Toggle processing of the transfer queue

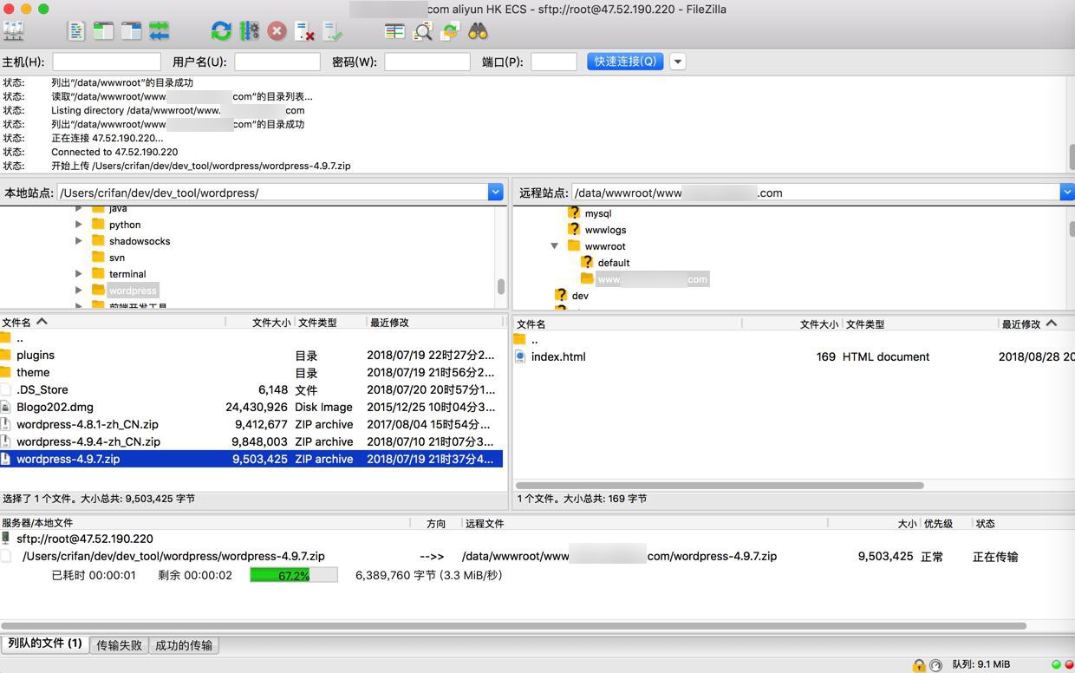pos(250,31)
